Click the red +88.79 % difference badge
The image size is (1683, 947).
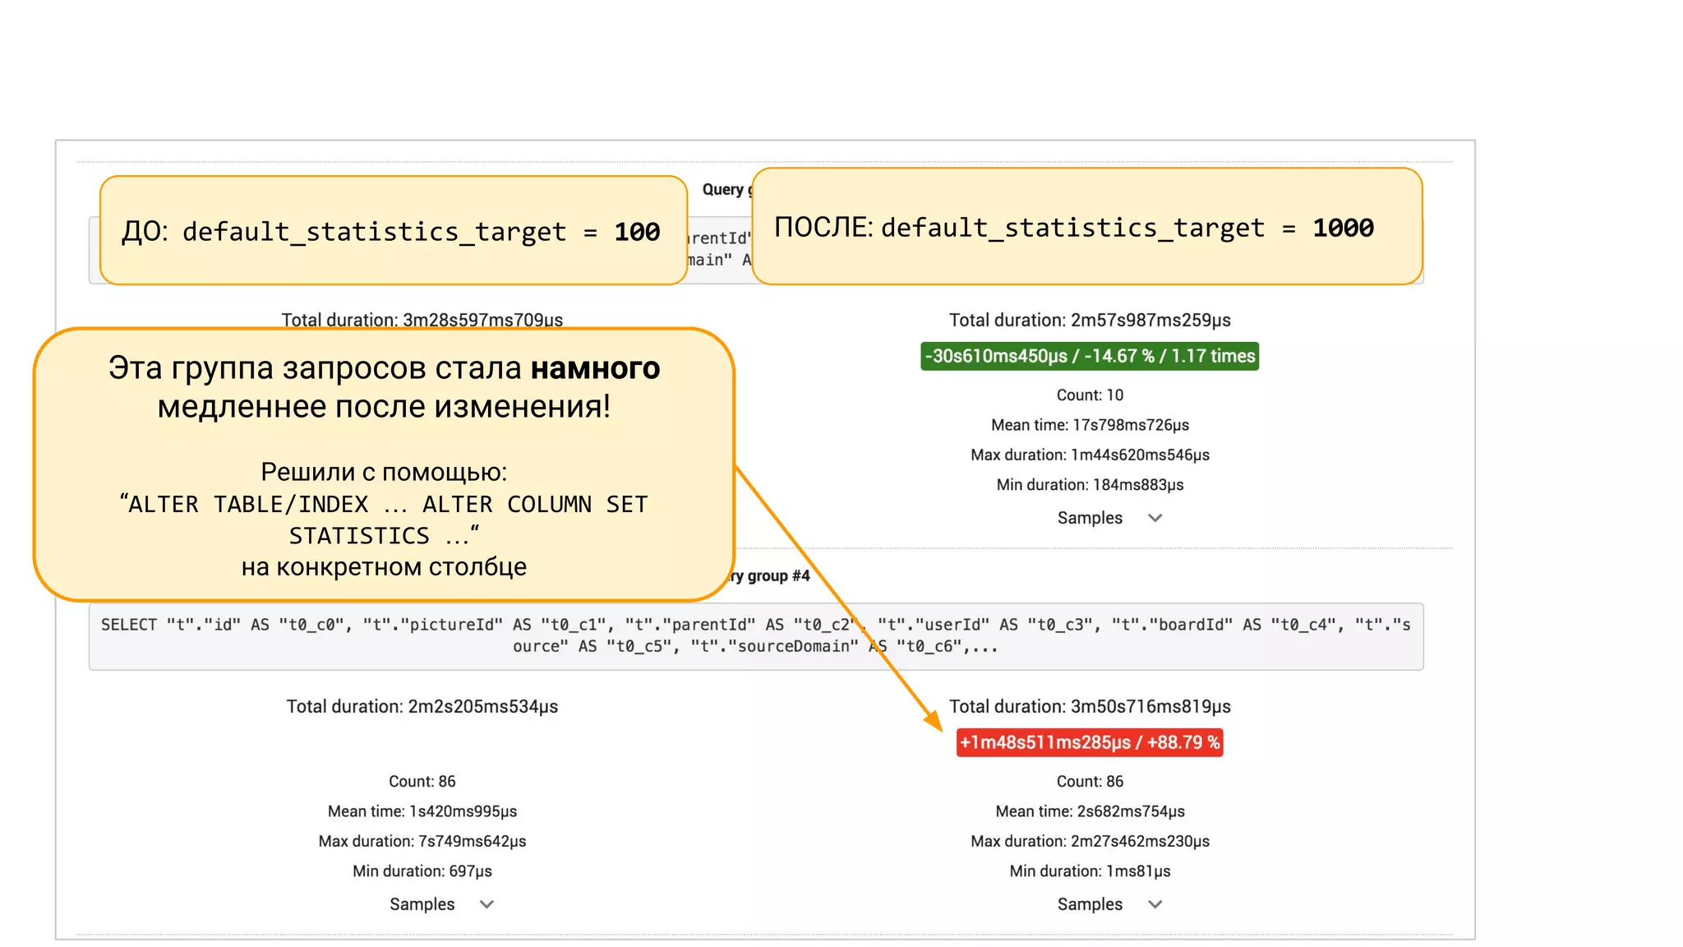1089,742
